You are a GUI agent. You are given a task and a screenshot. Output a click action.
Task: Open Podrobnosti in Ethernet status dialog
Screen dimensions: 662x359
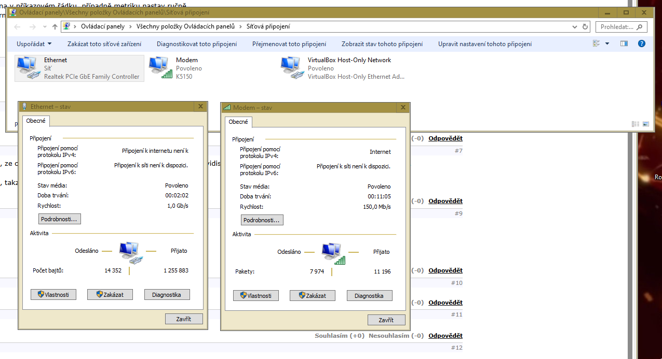(59, 219)
